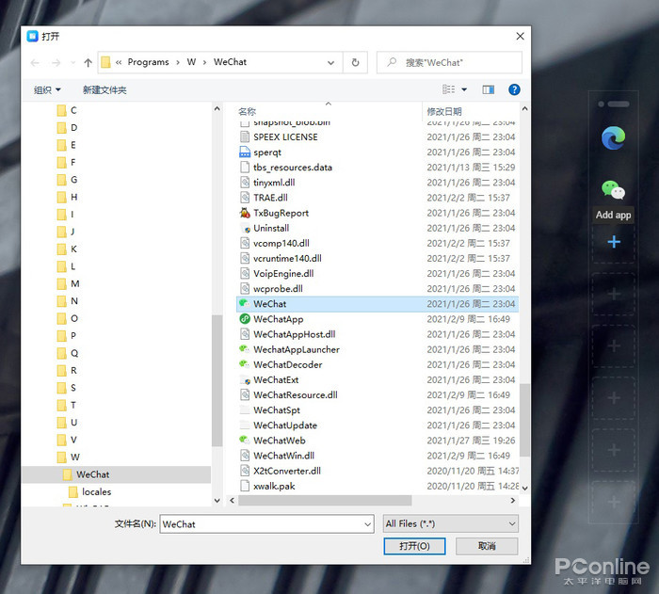Click the 取消 cancel button
Image resolution: width=659 pixels, height=594 pixels.
(x=487, y=546)
